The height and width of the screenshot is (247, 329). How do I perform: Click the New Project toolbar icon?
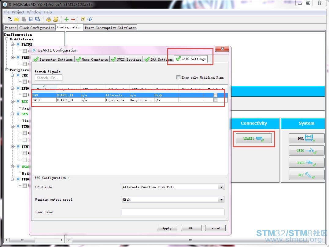pyautogui.click(x=10, y=19)
